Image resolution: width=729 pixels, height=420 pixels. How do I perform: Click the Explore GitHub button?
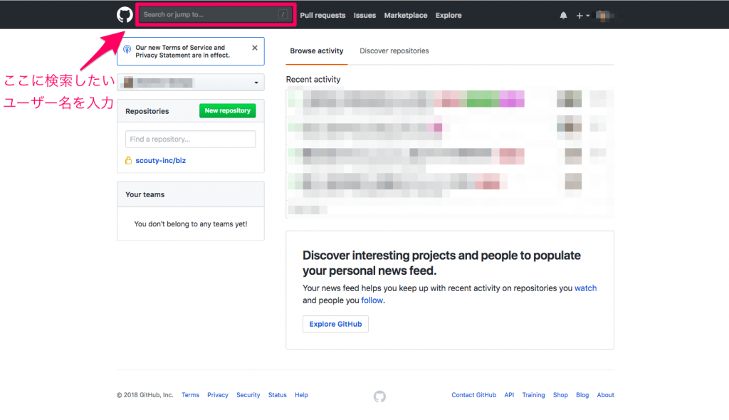[335, 324]
